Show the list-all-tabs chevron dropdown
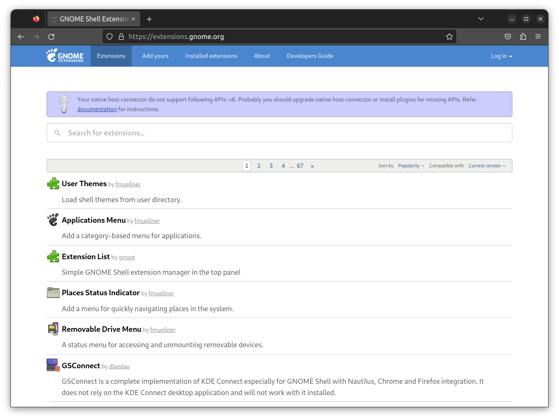 point(481,19)
